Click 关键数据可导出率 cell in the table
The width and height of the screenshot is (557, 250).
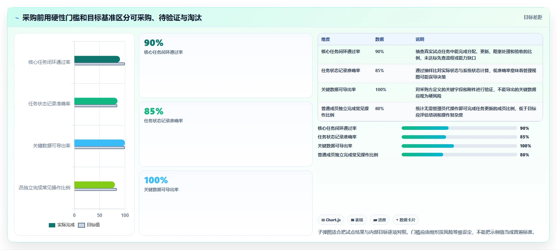338,90
